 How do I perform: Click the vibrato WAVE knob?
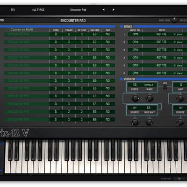150,98
